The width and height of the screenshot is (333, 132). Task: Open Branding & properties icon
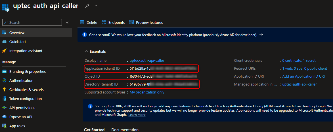4,71
